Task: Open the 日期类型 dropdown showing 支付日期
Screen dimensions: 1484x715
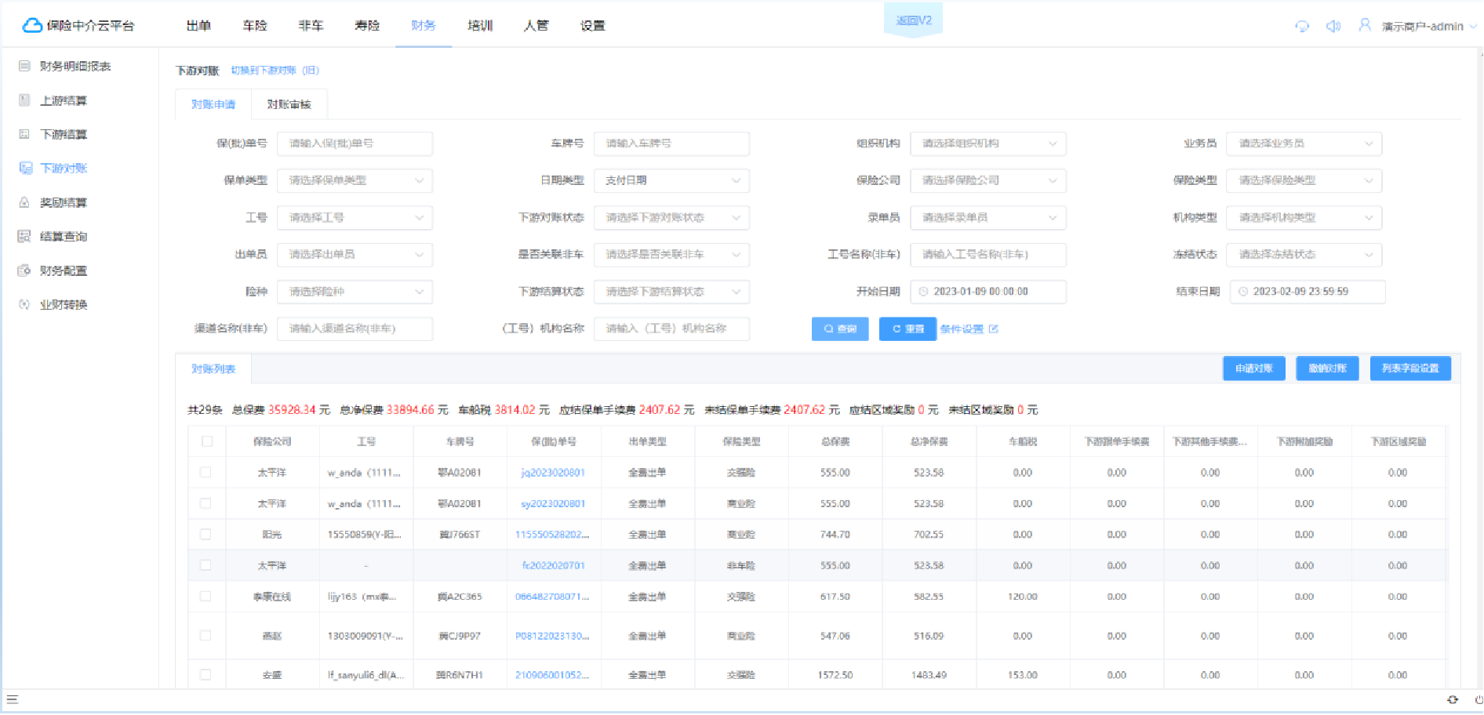Action: coord(671,180)
